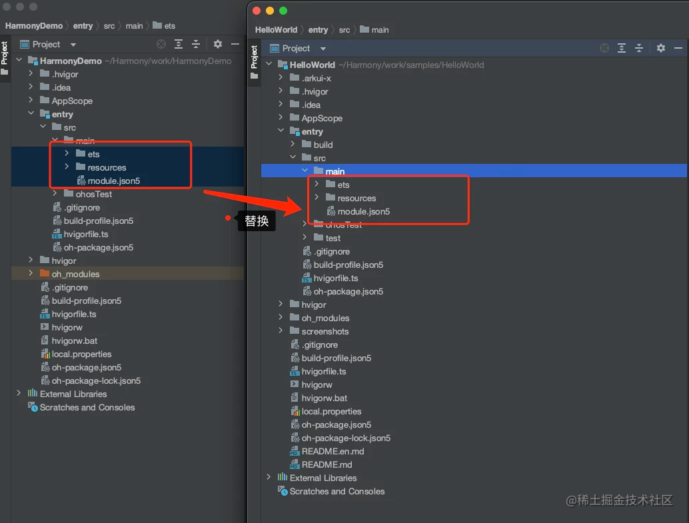The image size is (689, 523).
Task: Hide the HelloWorld Project panel with minus icon
Action: click(678, 49)
